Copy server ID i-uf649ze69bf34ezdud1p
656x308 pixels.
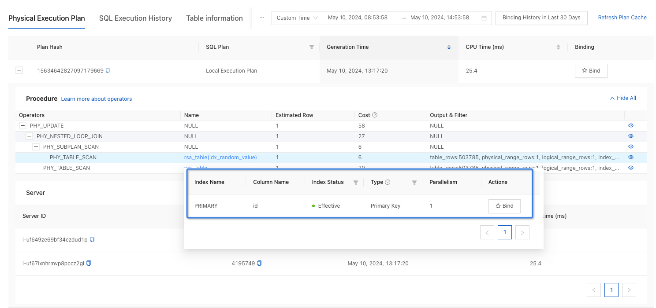click(x=92, y=239)
